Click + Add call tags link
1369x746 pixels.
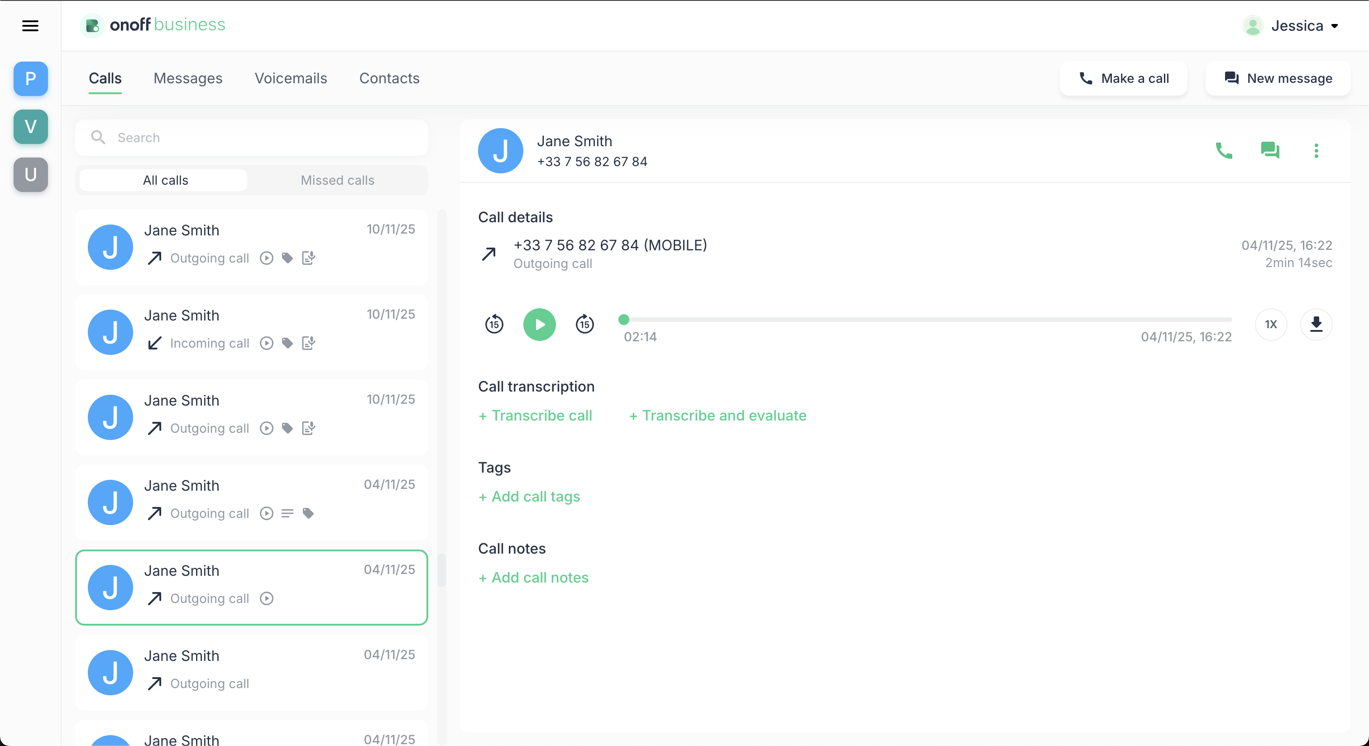tap(529, 496)
